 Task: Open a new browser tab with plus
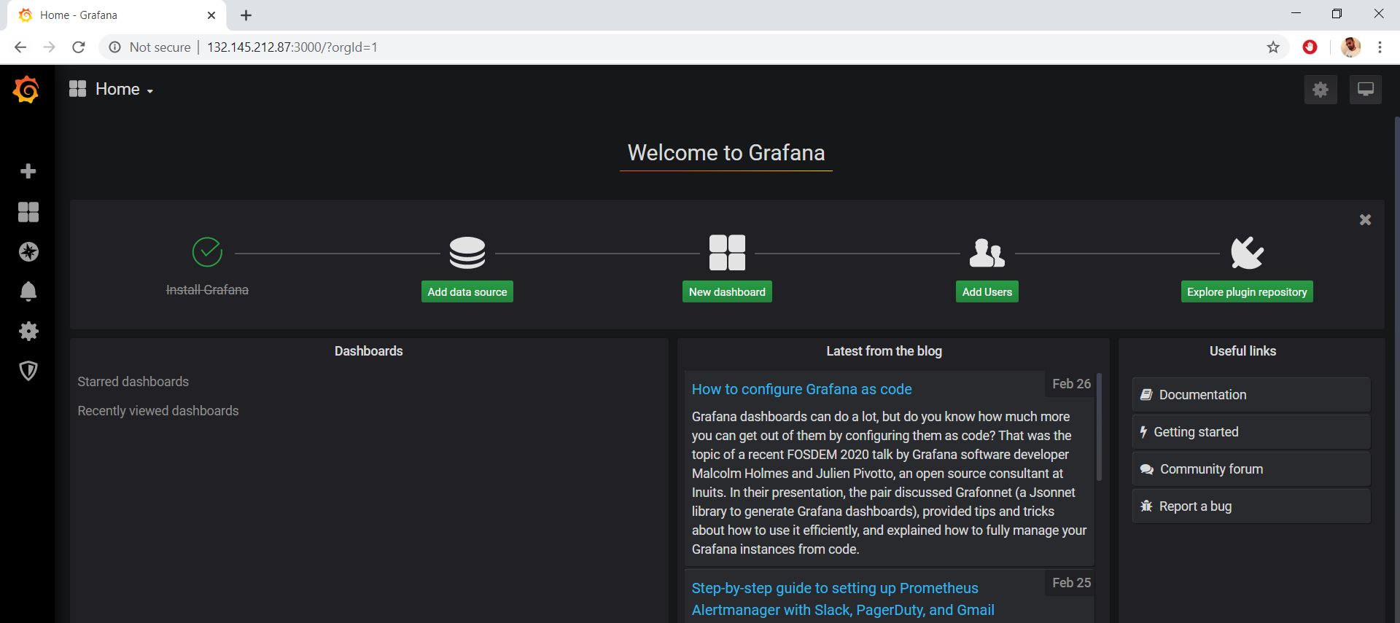(x=246, y=15)
